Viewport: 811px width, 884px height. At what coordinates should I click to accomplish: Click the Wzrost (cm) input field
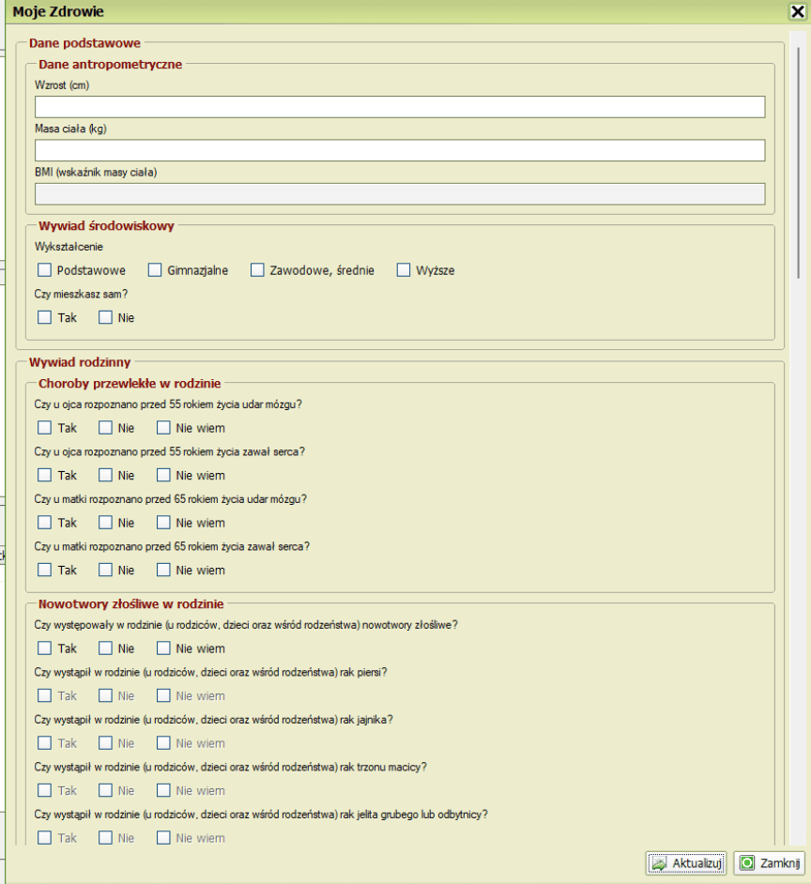click(400, 107)
